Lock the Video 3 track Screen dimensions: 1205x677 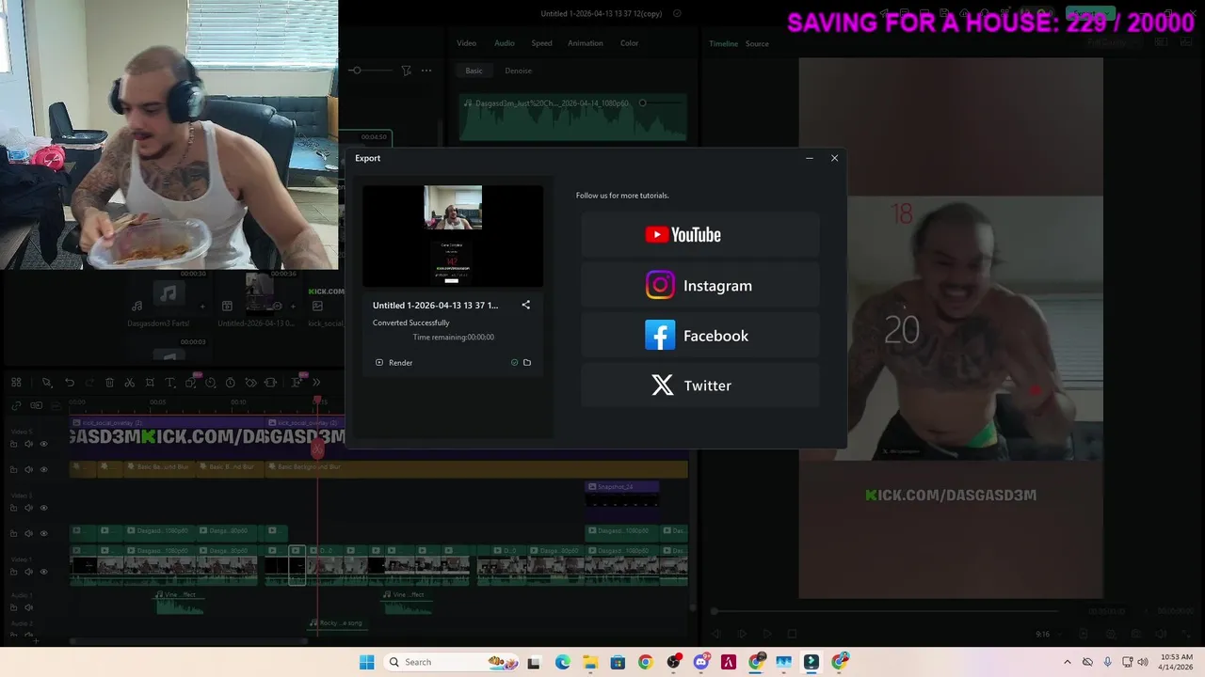pos(14,508)
